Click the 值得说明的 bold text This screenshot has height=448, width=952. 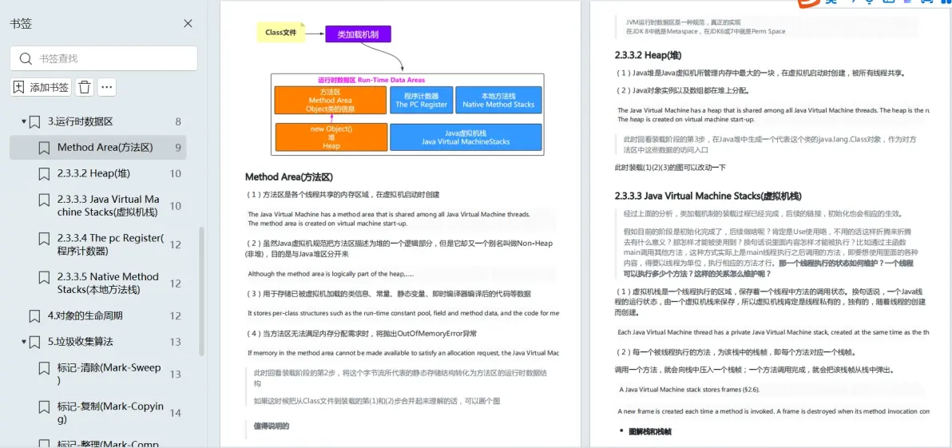pos(272,426)
